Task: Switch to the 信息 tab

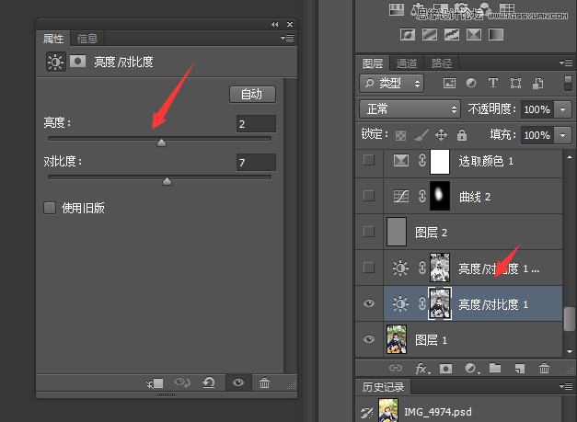Action: (87, 39)
